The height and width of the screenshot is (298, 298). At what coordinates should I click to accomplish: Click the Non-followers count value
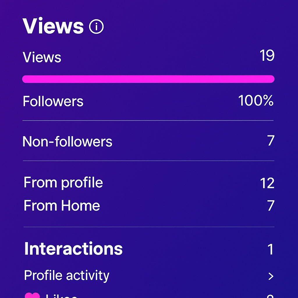[271, 141]
